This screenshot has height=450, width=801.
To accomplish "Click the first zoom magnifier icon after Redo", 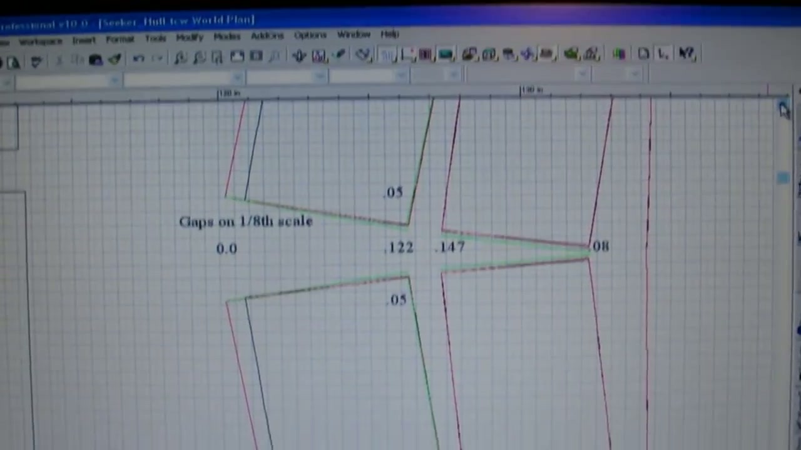I will click(180, 59).
